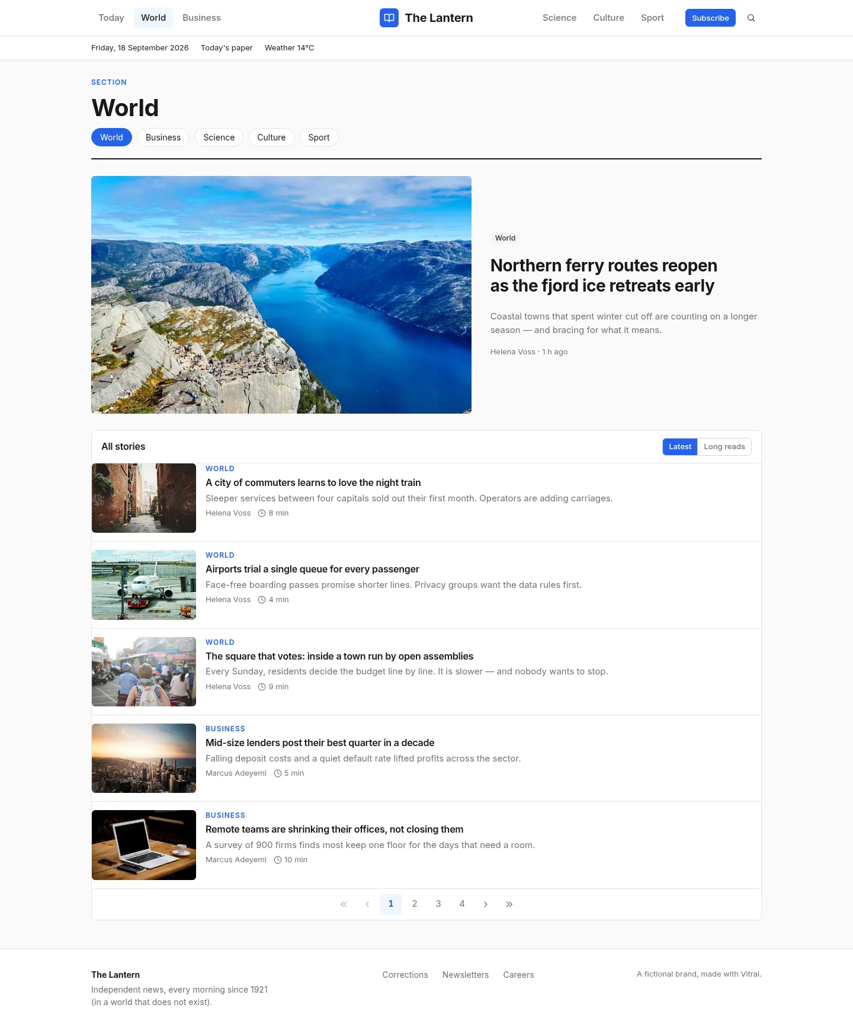Viewport: 853px width, 1027px height.
Task: Open the city skyline thumbnail
Action: [144, 759]
